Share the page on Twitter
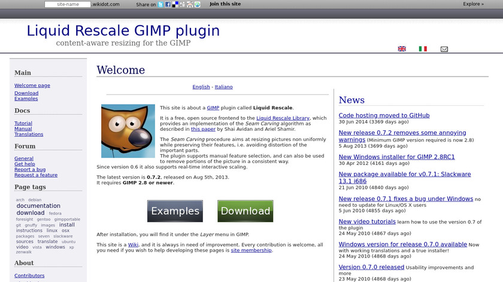Viewport: 503px width, 282px height. click(160, 5)
